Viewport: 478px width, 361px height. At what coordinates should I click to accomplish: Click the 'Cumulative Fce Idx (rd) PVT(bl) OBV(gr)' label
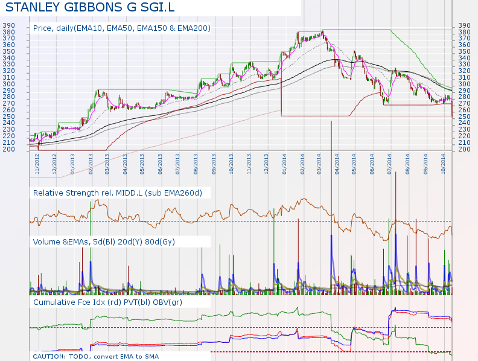click(x=107, y=302)
